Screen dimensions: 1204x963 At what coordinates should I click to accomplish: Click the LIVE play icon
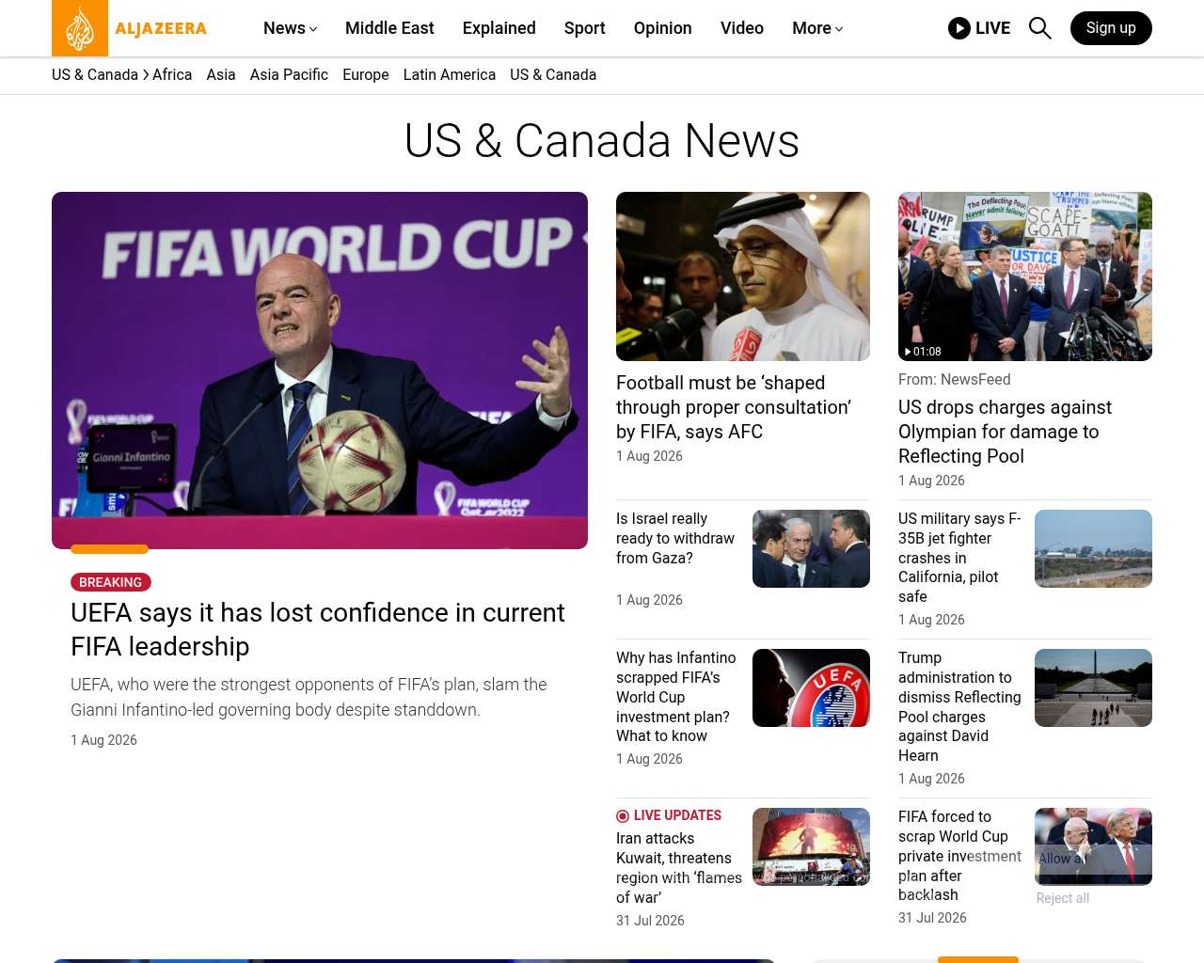pos(959,28)
